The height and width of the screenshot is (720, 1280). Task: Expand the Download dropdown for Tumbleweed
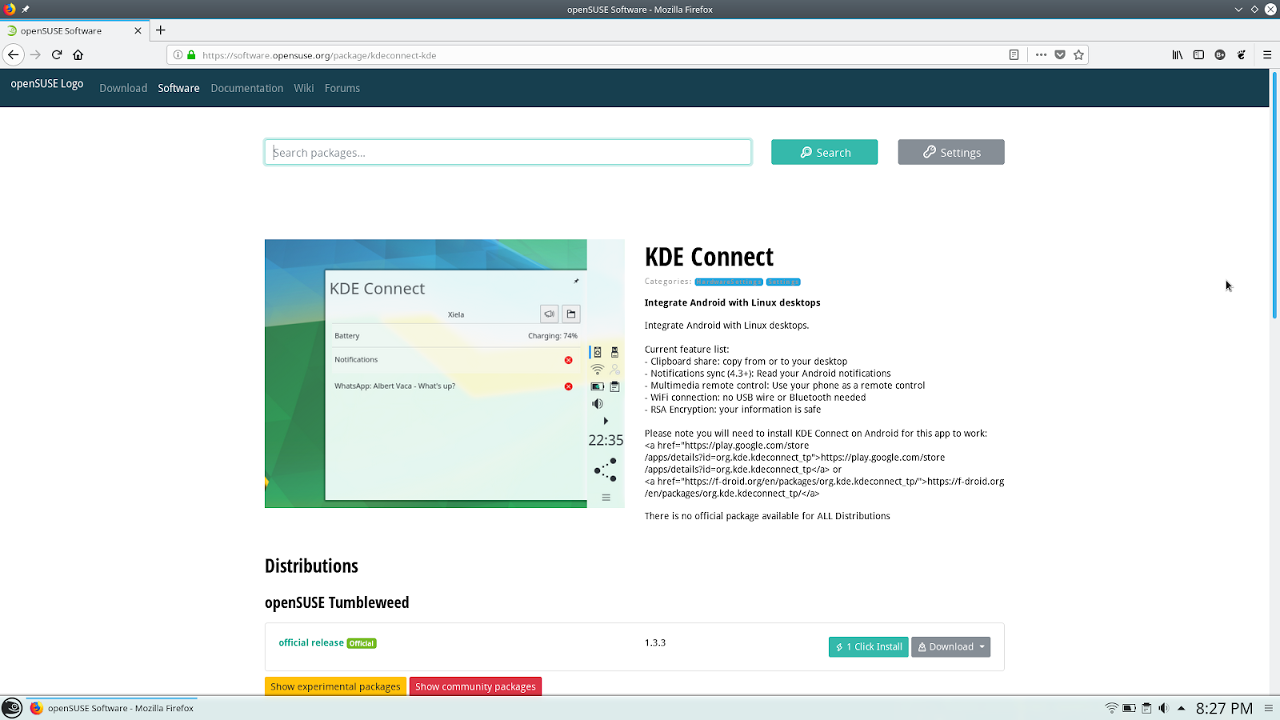click(x=950, y=646)
